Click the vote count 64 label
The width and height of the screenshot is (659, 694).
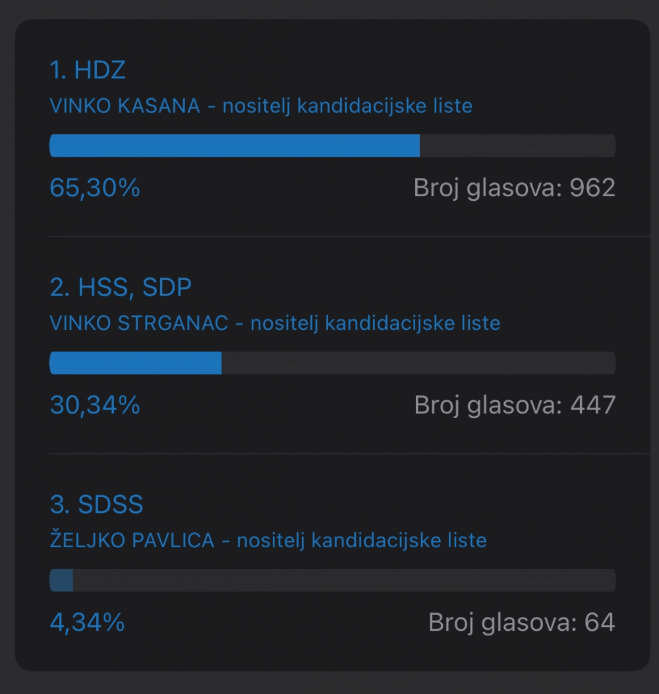pos(521,622)
